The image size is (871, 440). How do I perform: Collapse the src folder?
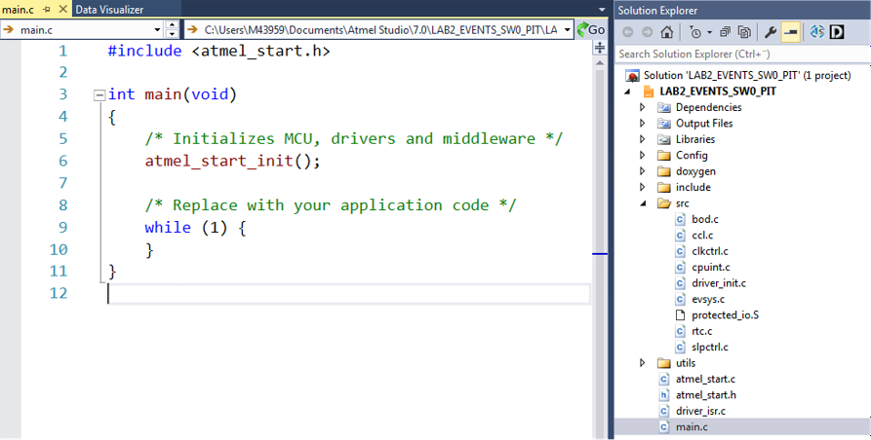point(643,203)
